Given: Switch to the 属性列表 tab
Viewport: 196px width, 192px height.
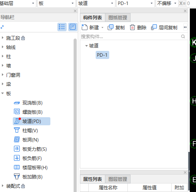Looking at the screenshot, I should click(93, 179).
